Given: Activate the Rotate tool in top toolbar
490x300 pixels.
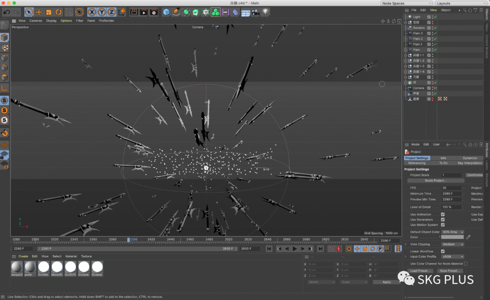Looking at the screenshot, I should (x=59, y=12).
